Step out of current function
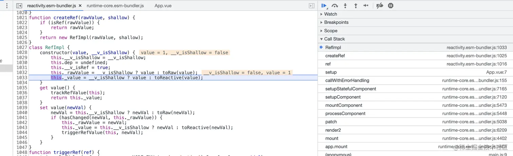Screen dimensions: 513x156 pyautogui.click(x=356, y=6)
